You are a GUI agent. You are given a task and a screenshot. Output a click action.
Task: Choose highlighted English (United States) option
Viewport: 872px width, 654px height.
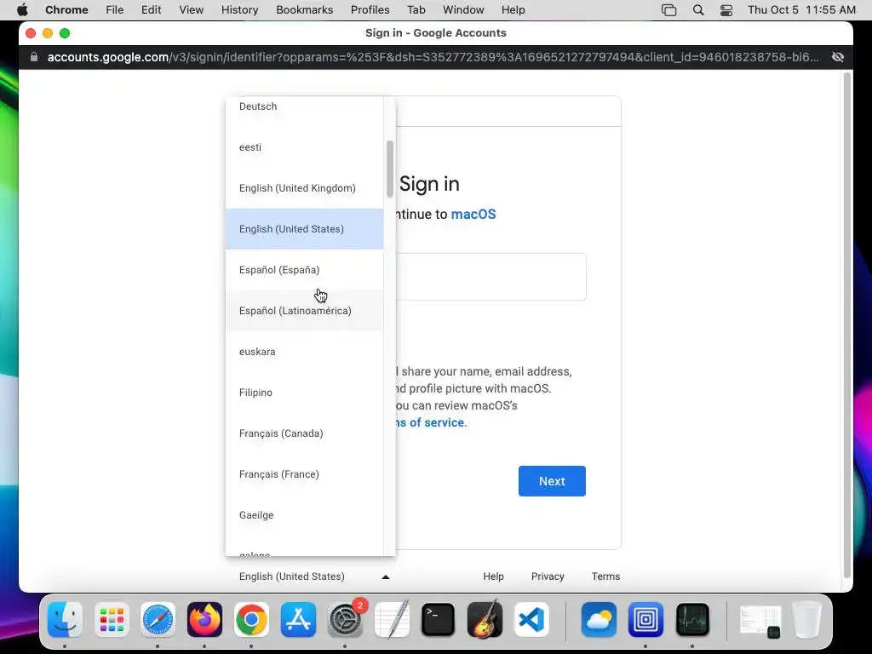click(x=304, y=229)
